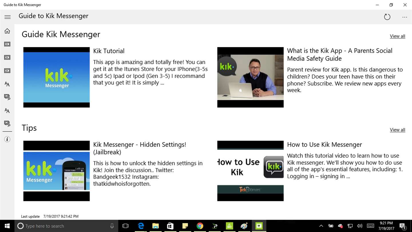Check the battery status icon

pyautogui.click(x=331, y=226)
